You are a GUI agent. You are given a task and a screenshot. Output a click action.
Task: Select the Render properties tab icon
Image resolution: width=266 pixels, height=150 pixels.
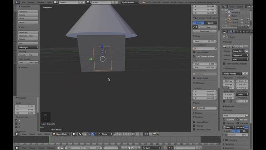(231, 32)
